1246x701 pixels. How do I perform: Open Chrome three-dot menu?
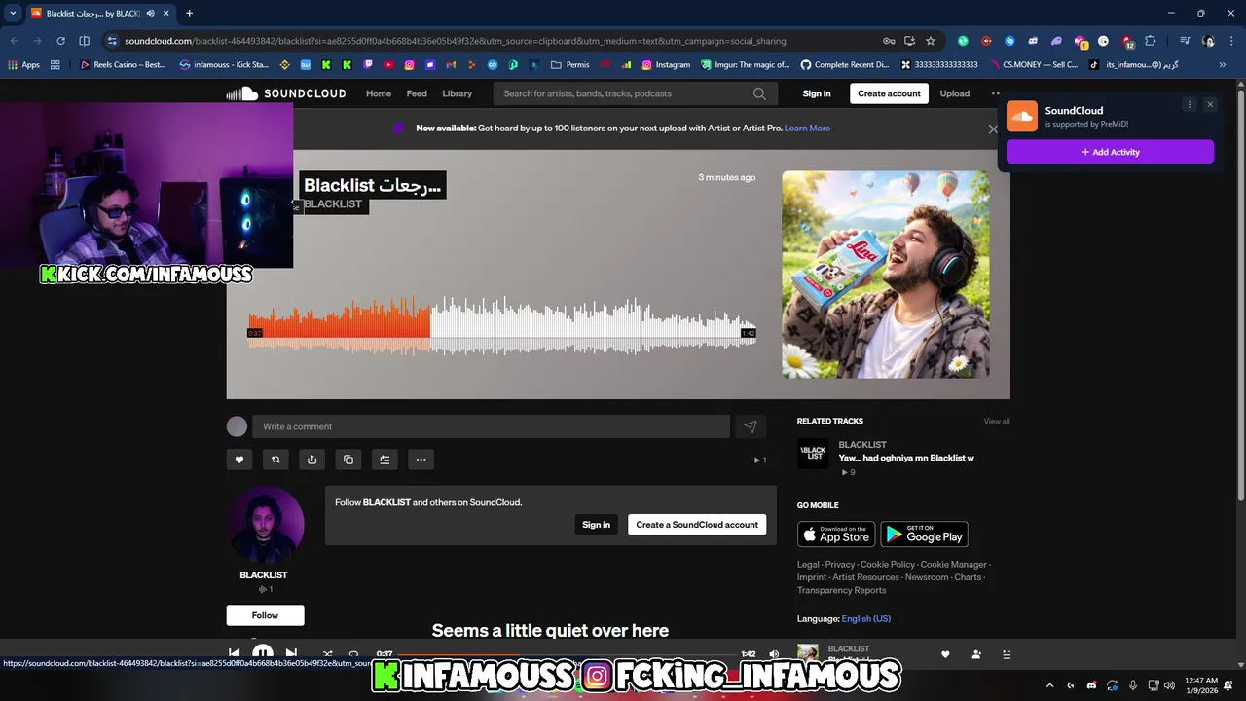click(1231, 41)
